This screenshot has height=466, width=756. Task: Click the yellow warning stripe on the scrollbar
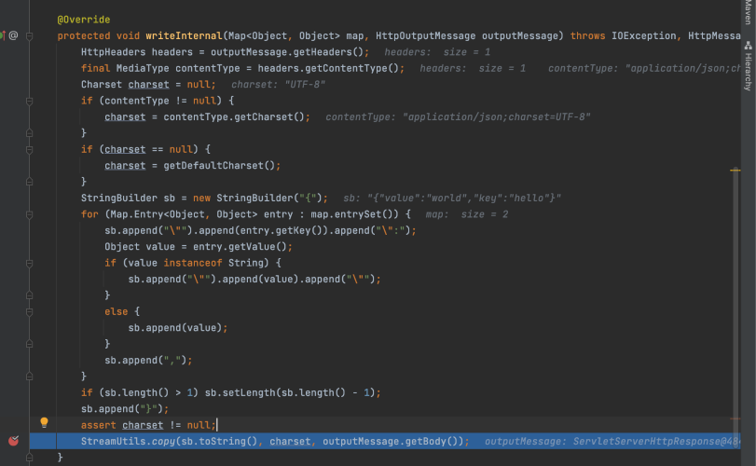point(735,171)
